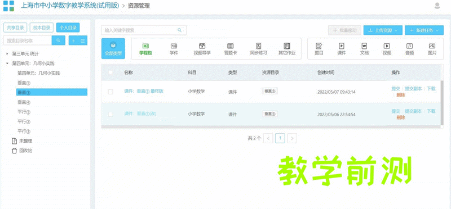Image resolution: width=451 pixels, height=209 pixels.
Task: Filter resources by 文档
Action: coord(364,49)
